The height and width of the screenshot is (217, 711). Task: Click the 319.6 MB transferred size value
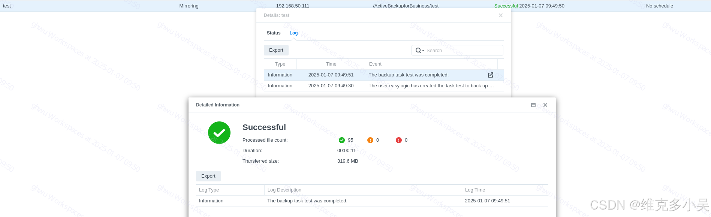(348, 161)
